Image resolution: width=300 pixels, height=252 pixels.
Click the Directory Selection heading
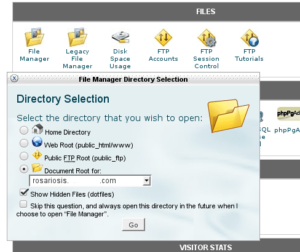[63, 99]
